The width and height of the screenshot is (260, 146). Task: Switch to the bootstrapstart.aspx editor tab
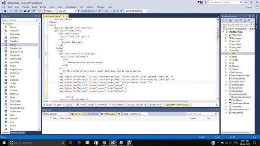coord(52,16)
